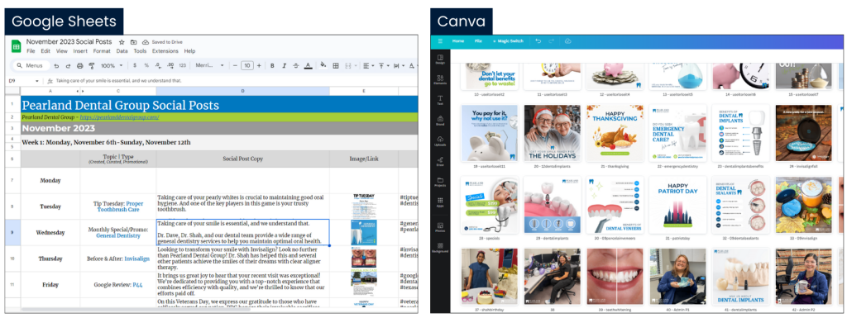The width and height of the screenshot is (847, 318).
Task: Click the text color underlined A
Action: click(x=308, y=65)
